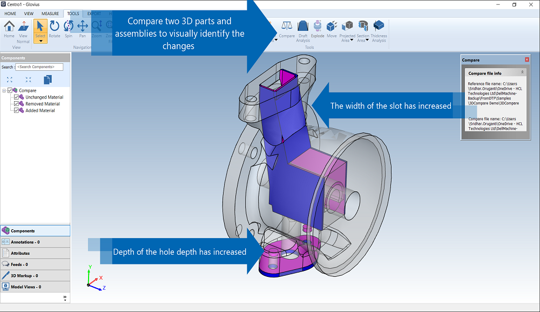Uncheck the Removed Material checkbox
The height and width of the screenshot is (312, 540).
(16, 104)
